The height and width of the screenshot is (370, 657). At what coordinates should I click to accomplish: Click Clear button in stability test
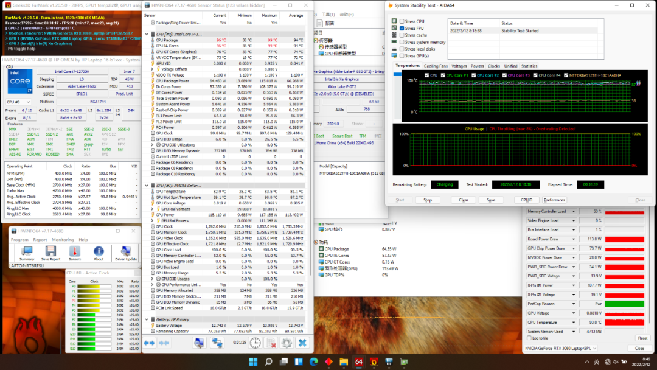464,200
